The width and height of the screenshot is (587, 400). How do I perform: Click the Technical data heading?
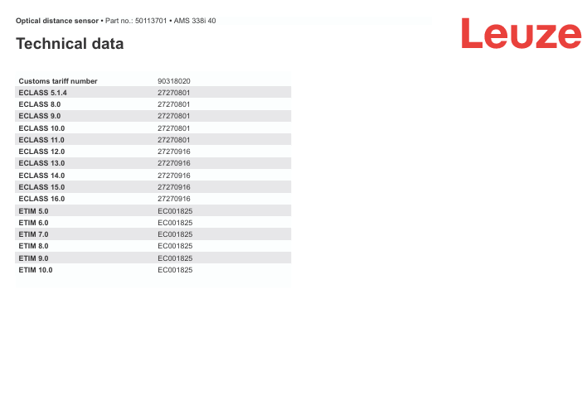tap(70, 44)
